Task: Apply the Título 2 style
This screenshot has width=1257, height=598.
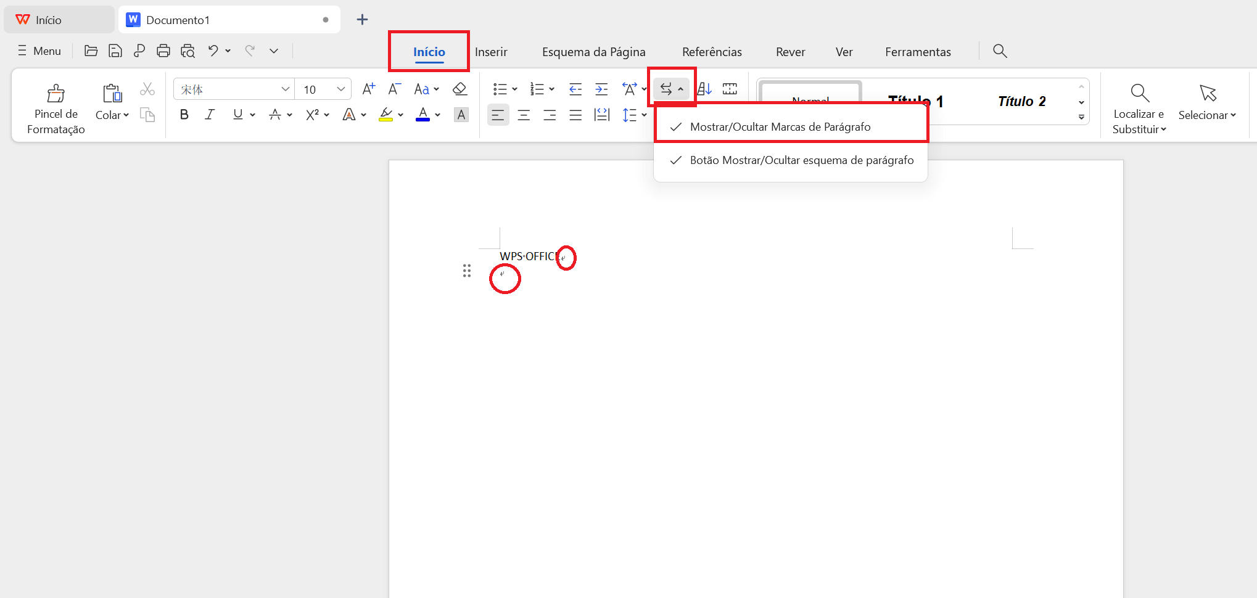Action: tap(1021, 102)
